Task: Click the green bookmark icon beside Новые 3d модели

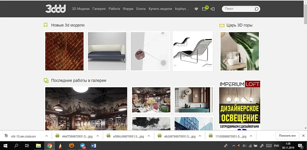Action: tap(46, 25)
